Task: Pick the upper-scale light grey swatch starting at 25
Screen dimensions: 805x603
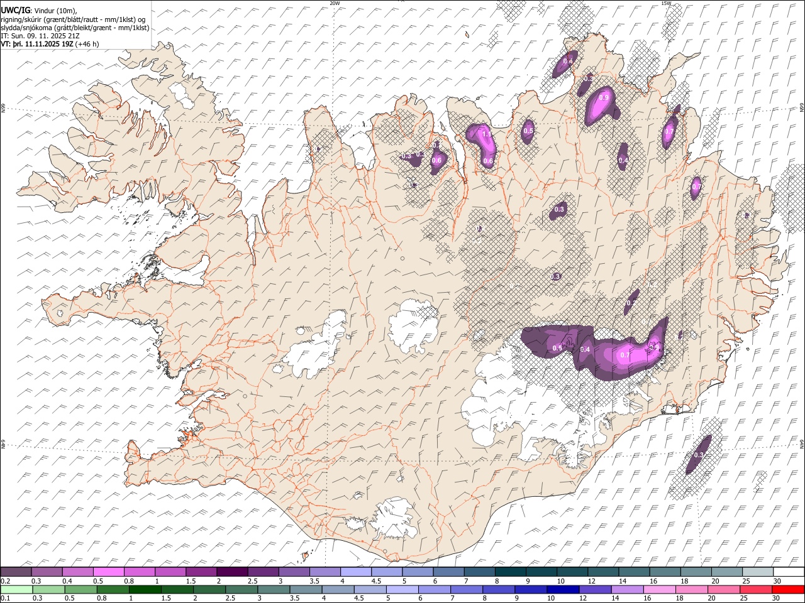Action: click(x=758, y=572)
